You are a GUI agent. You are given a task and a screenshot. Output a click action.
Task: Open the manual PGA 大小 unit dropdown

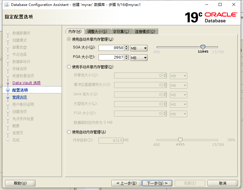[178, 114]
